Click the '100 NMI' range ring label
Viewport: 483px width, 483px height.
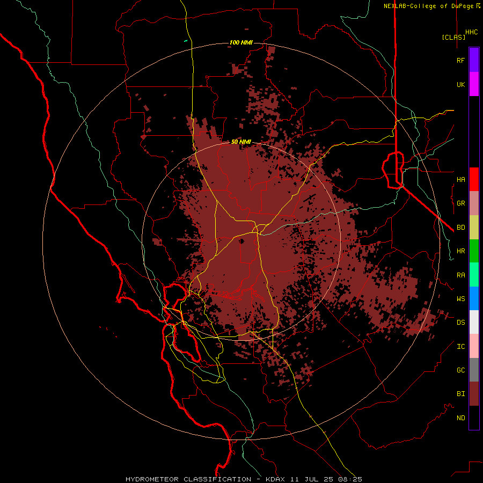[241, 42]
